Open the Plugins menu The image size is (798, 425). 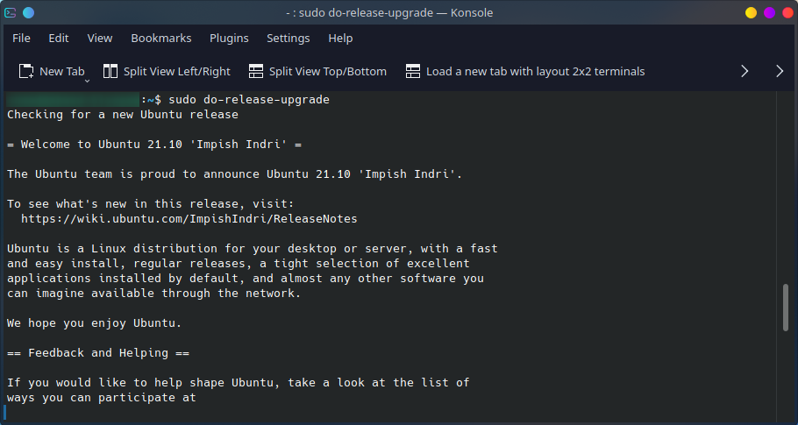coord(229,39)
